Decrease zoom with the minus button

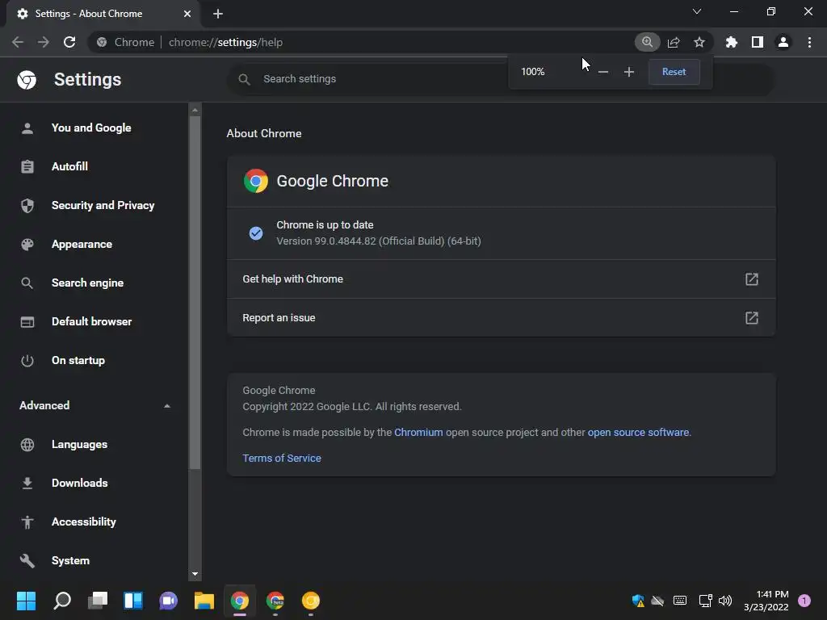coord(603,72)
